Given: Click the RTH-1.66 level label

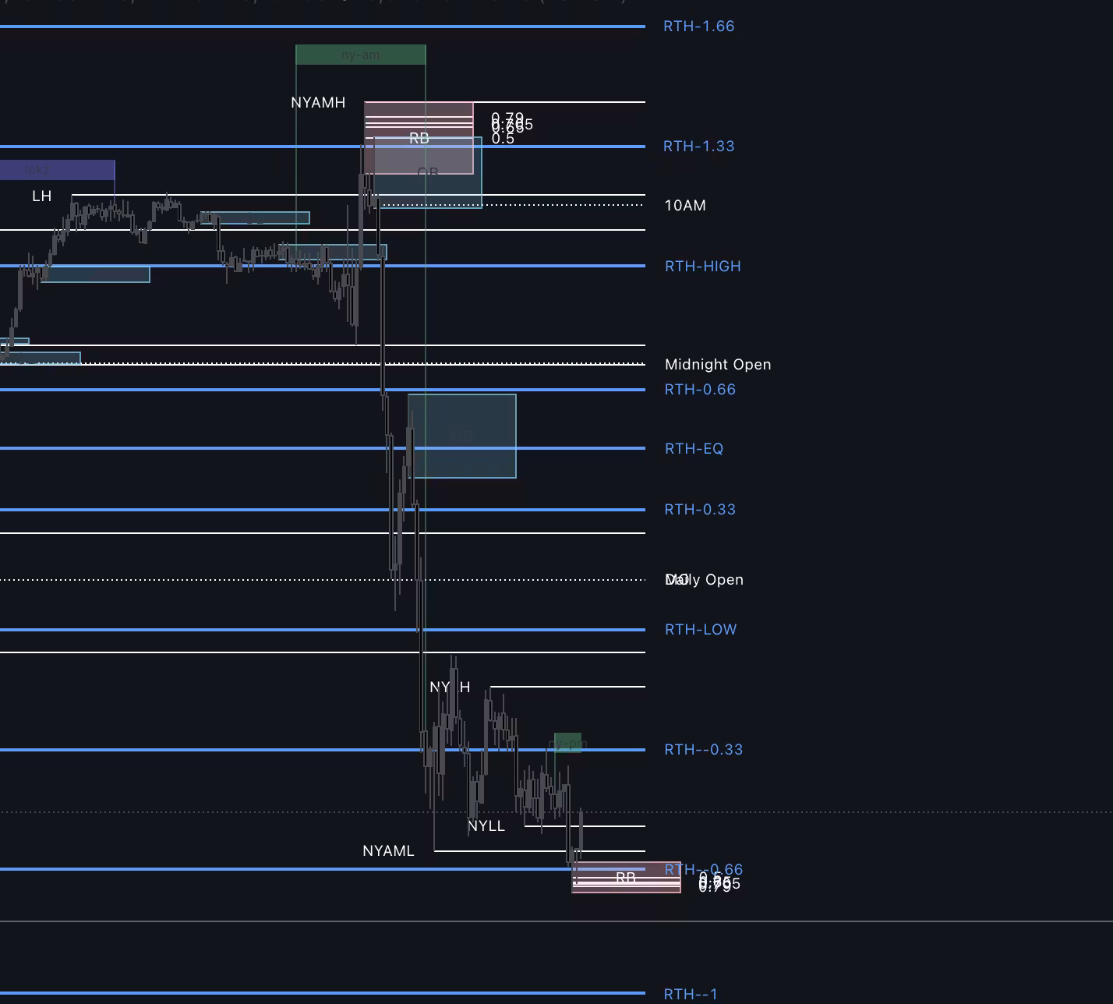Looking at the screenshot, I should (x=698, y=27).
